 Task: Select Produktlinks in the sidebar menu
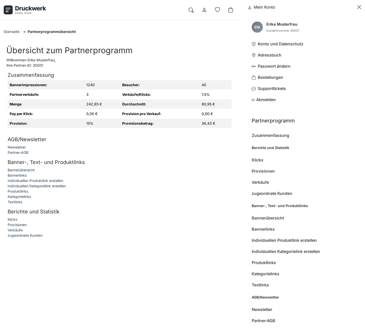coord(264,263)
